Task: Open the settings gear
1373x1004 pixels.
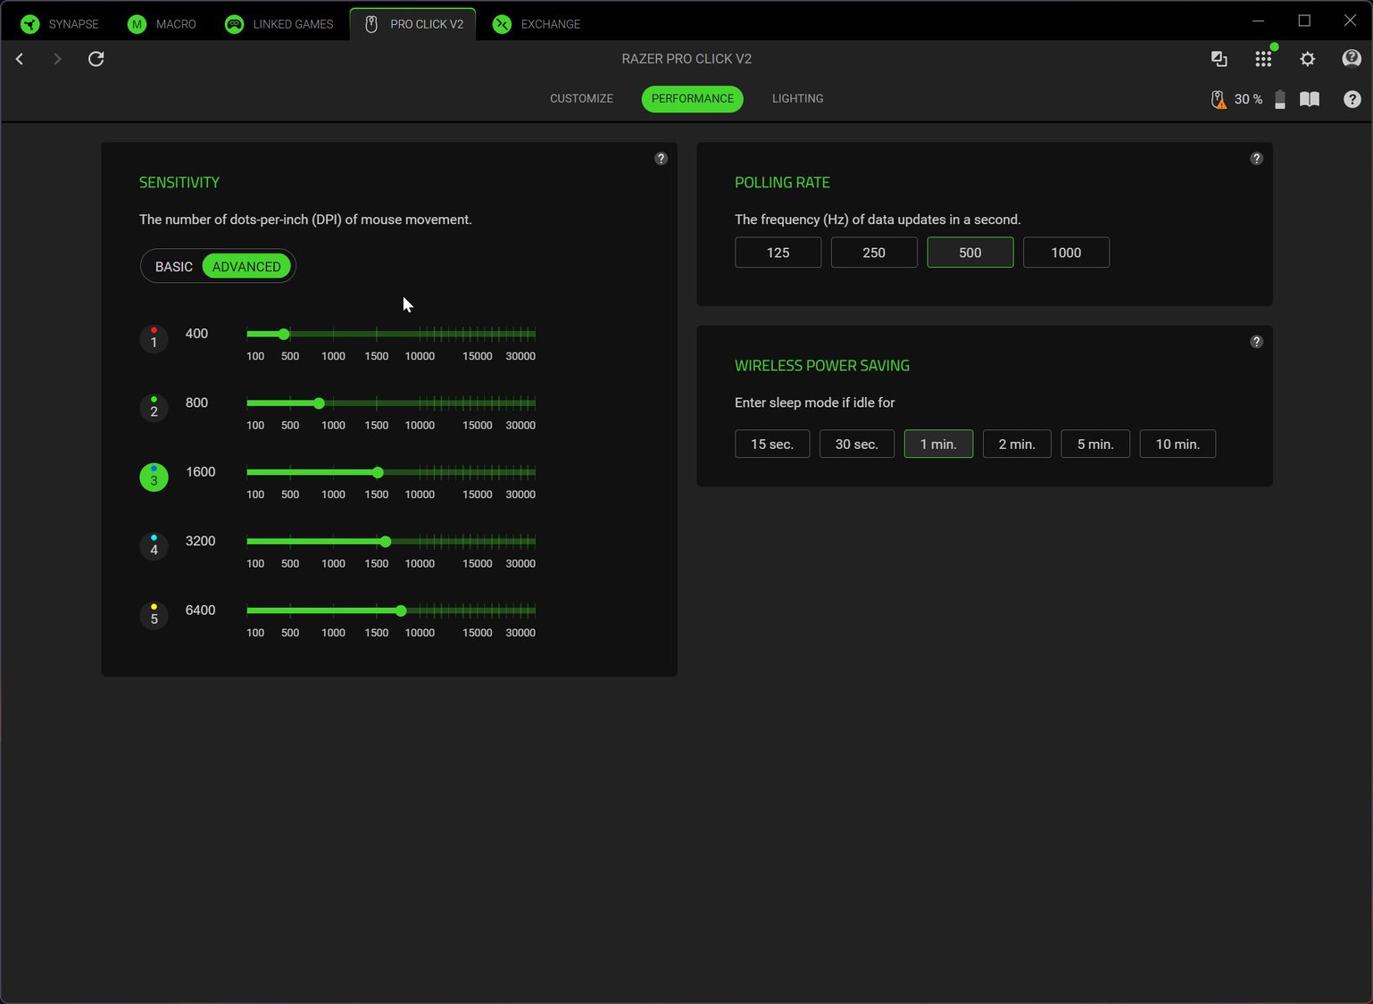Action: [x=1308, y=59]
